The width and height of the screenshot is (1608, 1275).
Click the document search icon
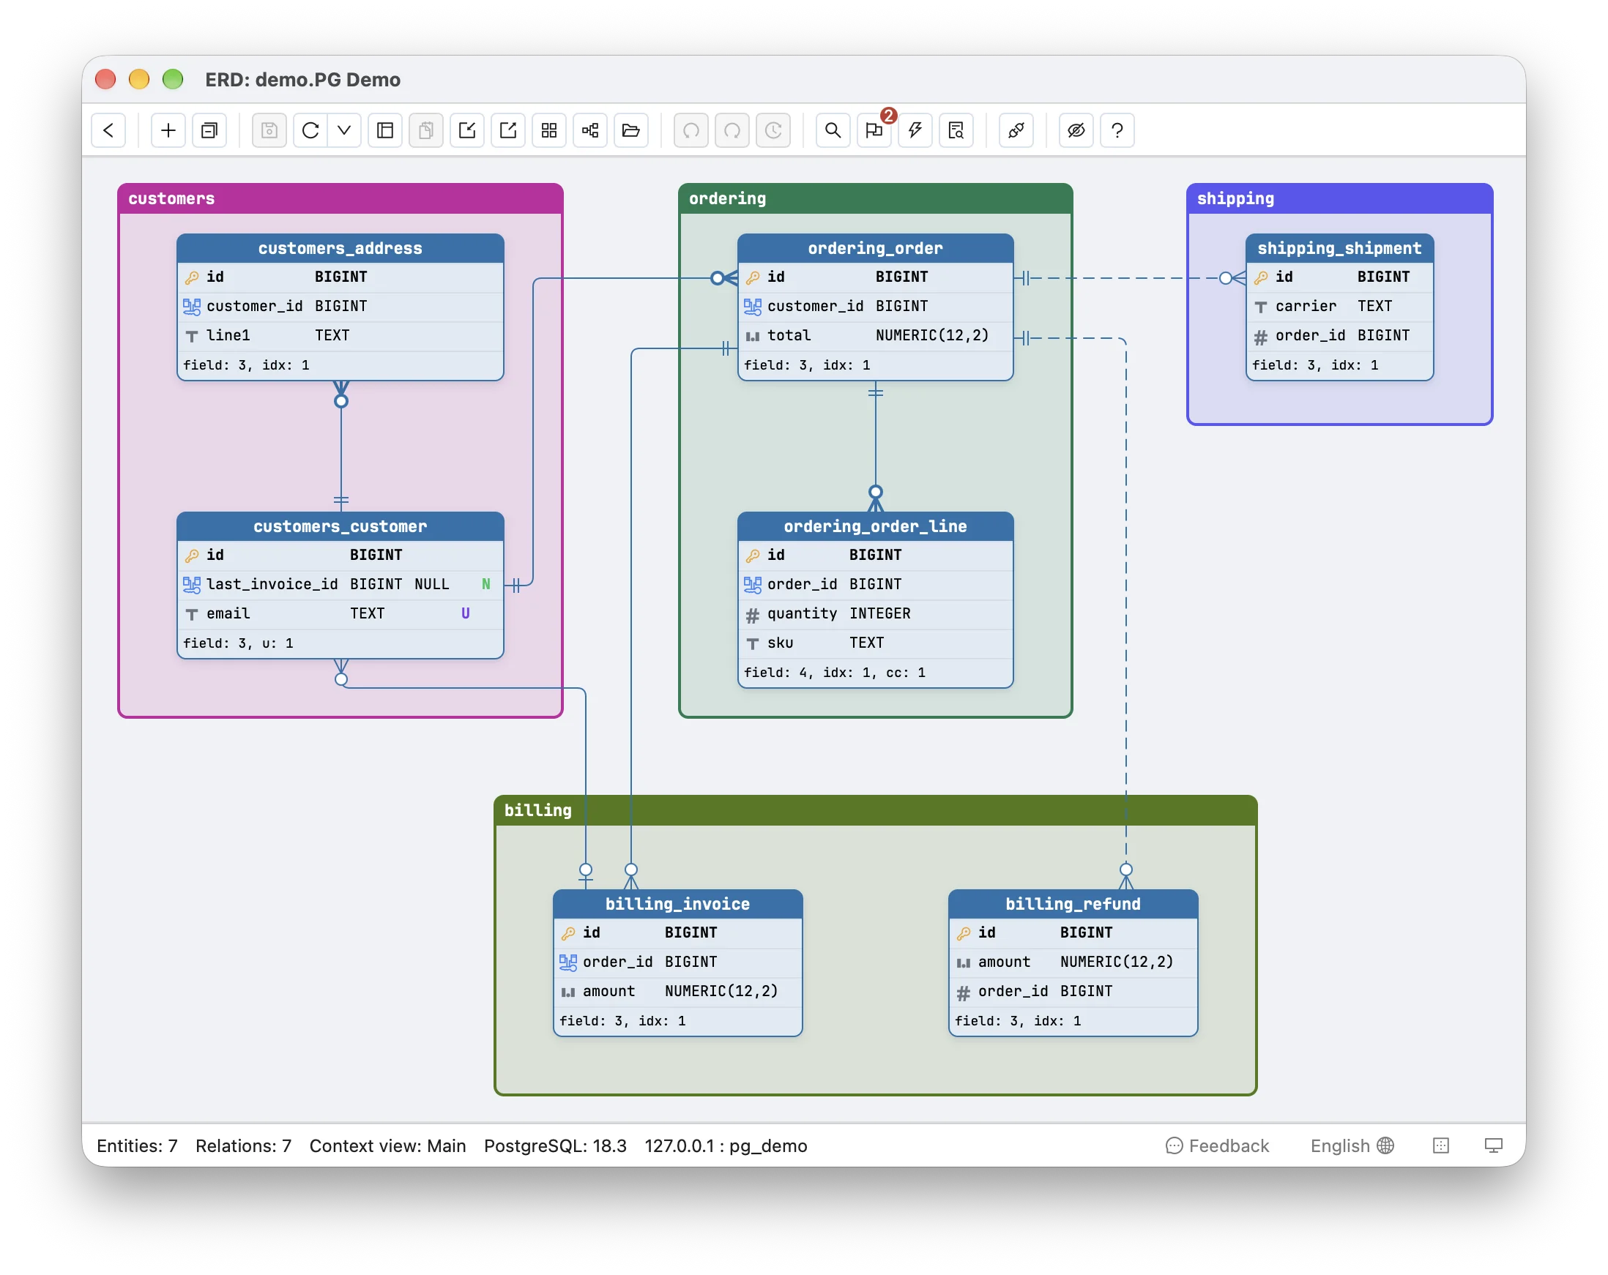[x=956, y=130]
